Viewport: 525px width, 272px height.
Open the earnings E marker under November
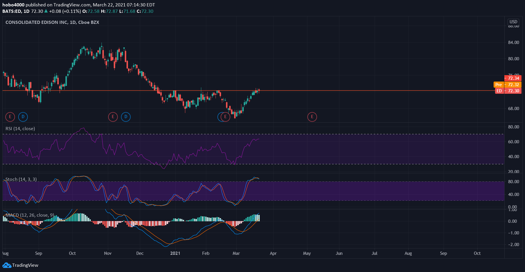[x=113, y=117]
